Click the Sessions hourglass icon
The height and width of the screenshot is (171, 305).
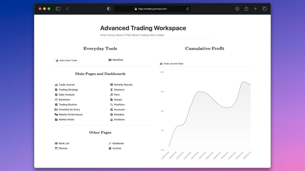click(x=111, y=90)
